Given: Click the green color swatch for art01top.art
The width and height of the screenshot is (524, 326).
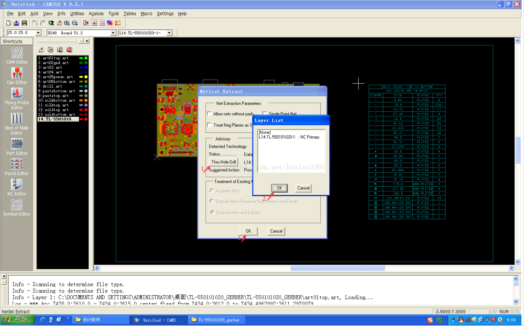Looking at the screenshot, I should pyautogui.click(x=81, y=58).
